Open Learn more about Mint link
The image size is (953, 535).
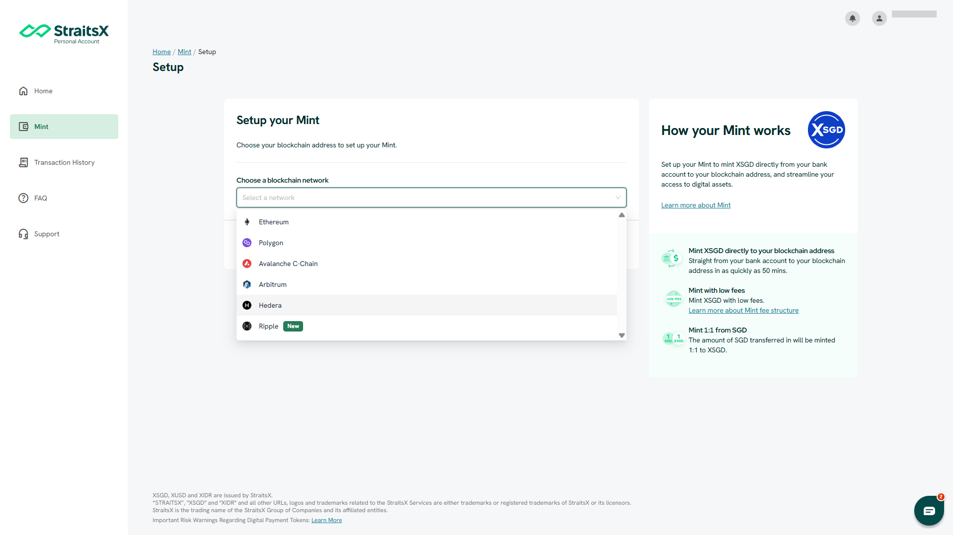(x=696, y=205)
